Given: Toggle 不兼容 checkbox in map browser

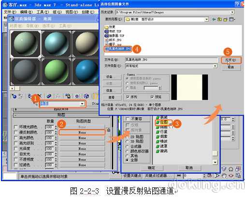Looking at the screenshot, I should (128, 119).
